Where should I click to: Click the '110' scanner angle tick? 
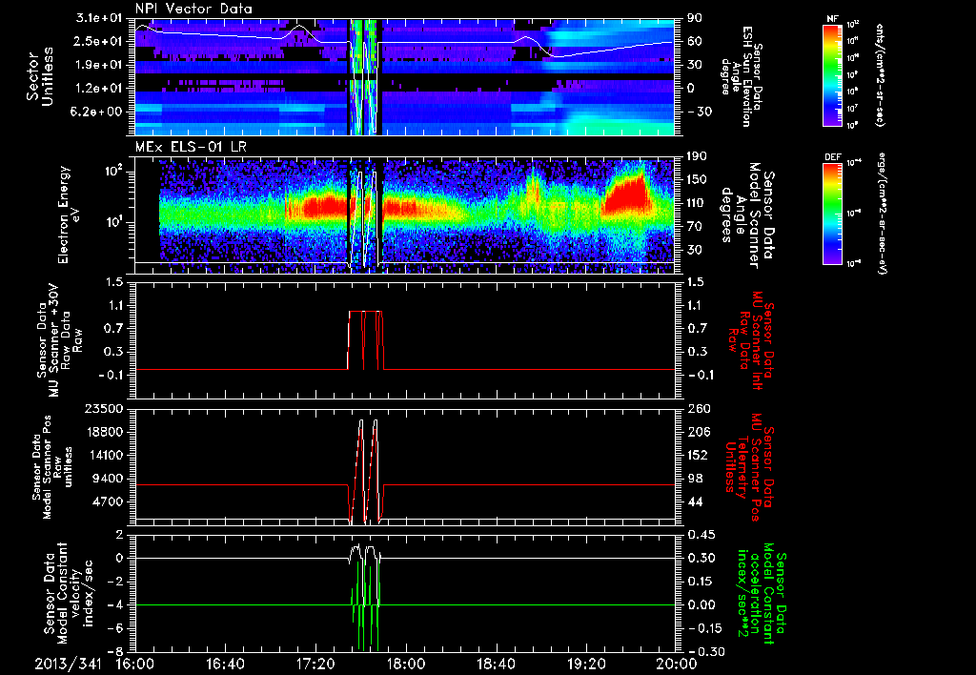pos(697,203)
